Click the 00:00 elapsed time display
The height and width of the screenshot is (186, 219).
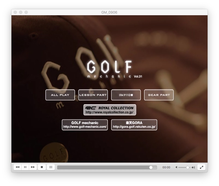tap(166, 167)
